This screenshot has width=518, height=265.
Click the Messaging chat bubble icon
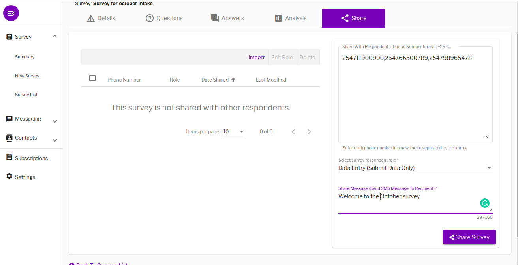click(9, 119)
